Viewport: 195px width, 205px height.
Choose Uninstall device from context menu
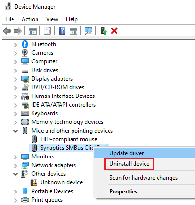129,164
